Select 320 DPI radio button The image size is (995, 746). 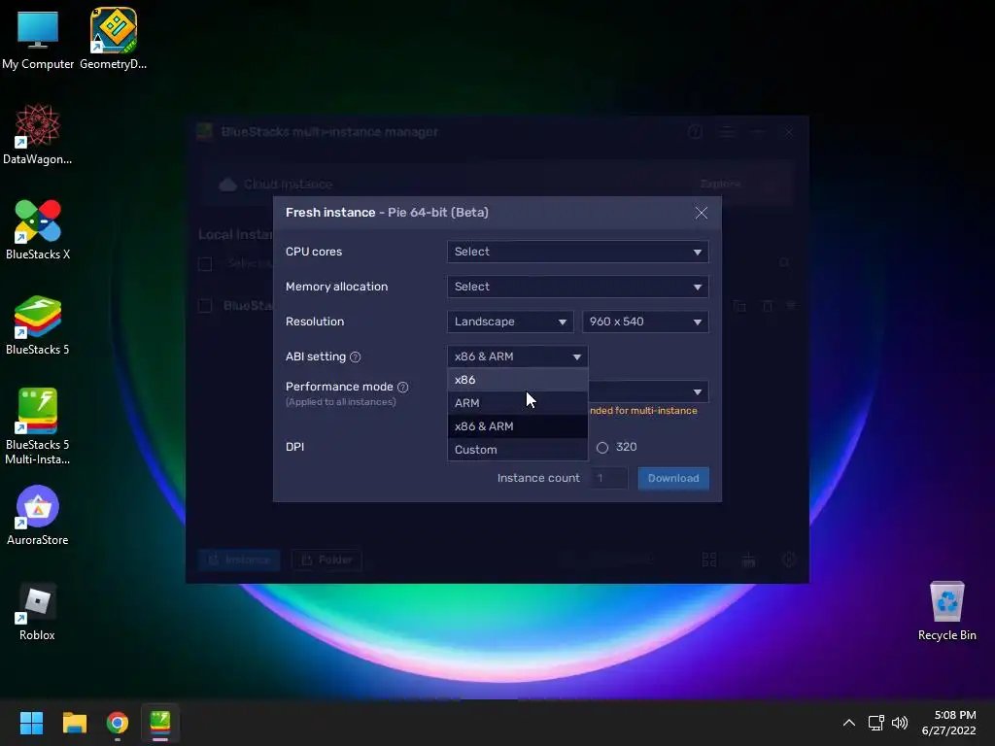(602, 447)
